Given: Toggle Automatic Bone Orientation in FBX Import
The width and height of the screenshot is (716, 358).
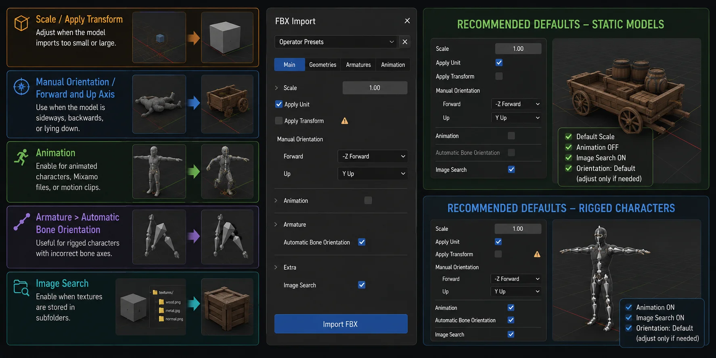Looking at the screenshot, I should (x=362, y=242).
